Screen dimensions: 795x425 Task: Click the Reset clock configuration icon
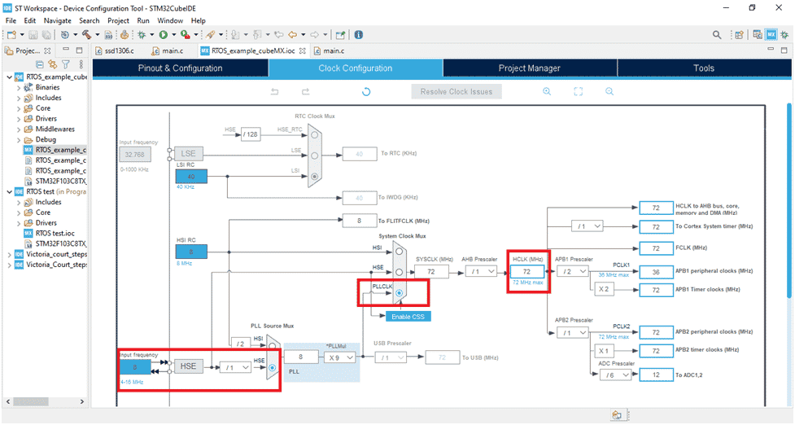(366, 92)
